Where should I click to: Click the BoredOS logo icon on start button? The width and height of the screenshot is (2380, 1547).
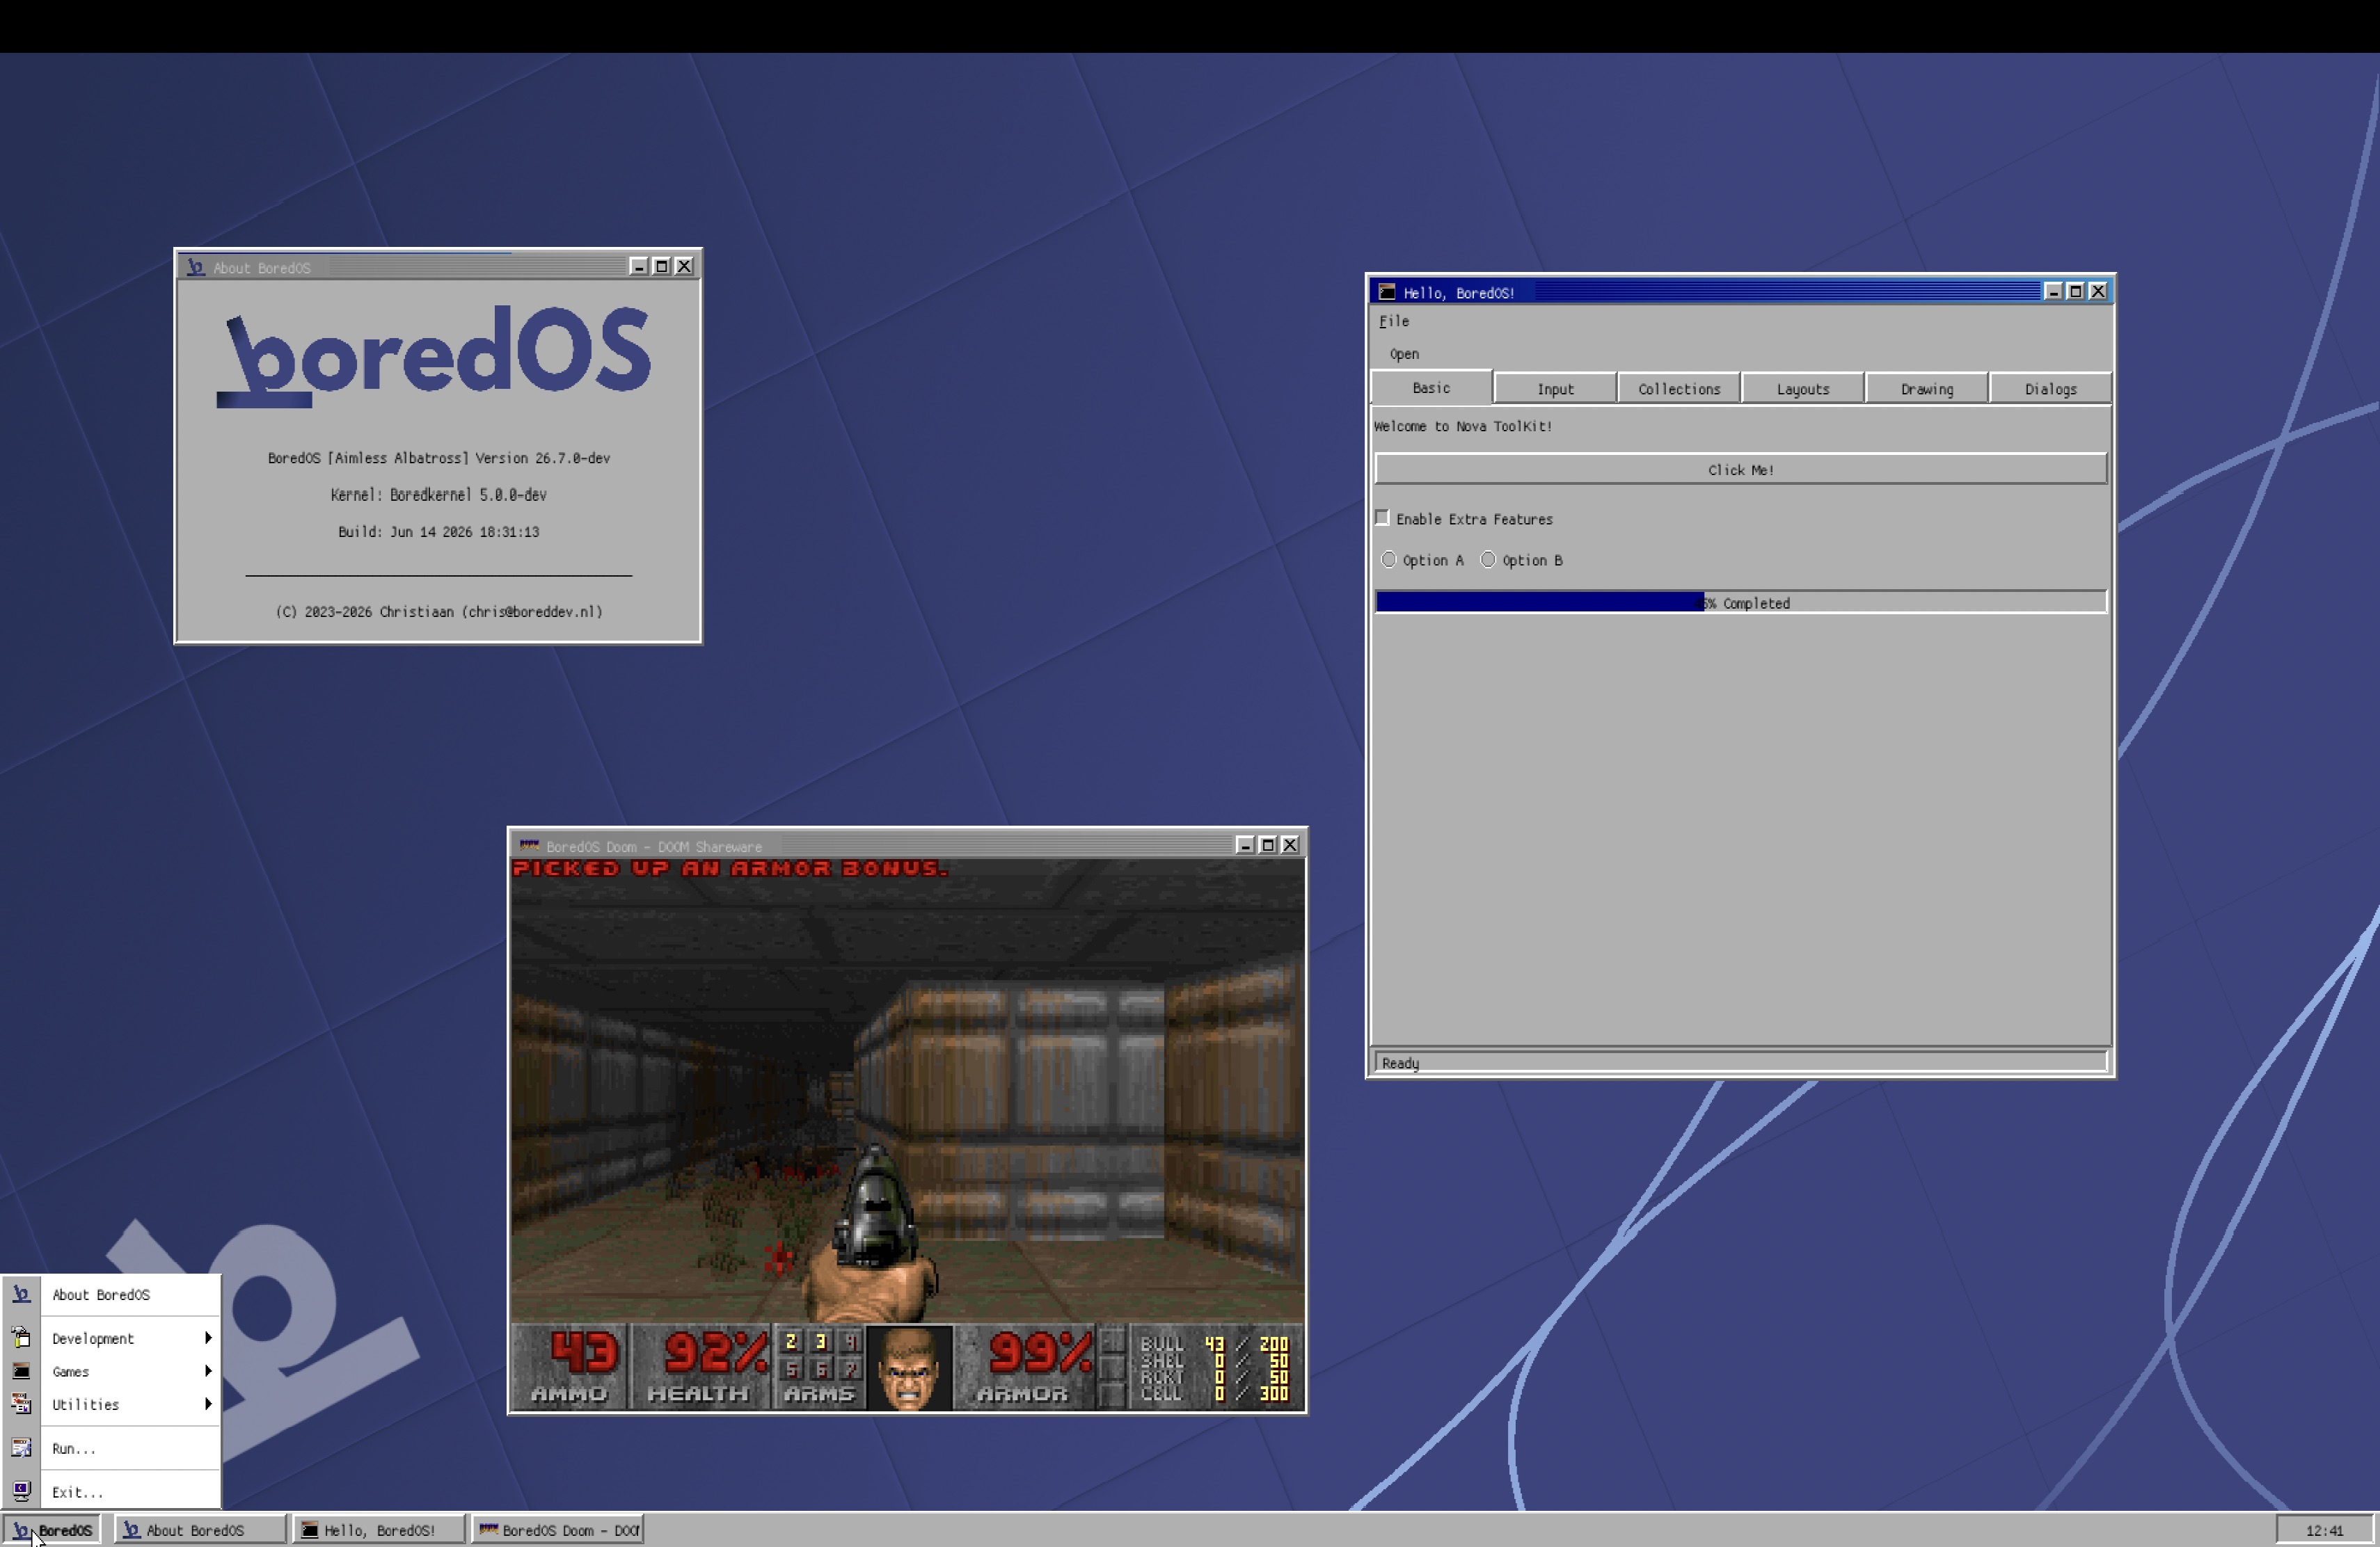click(21, 1530)
